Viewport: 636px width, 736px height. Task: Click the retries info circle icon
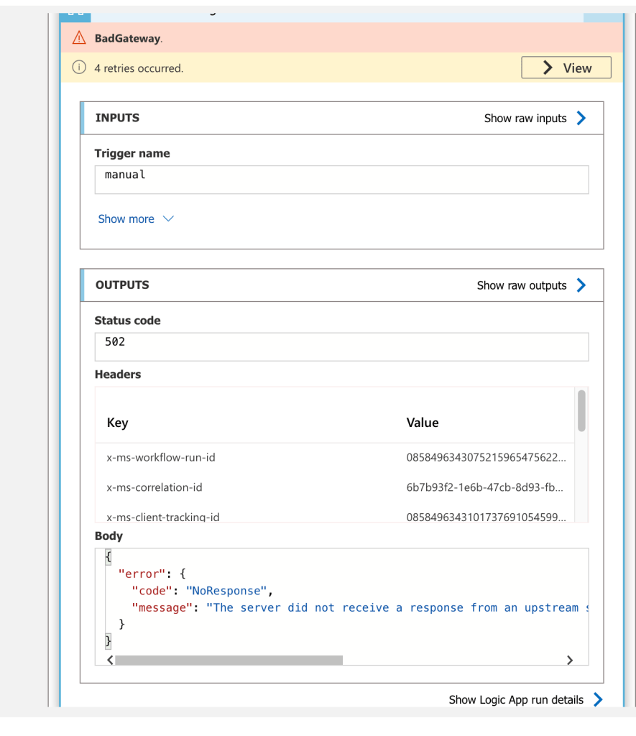click(79, 67)
